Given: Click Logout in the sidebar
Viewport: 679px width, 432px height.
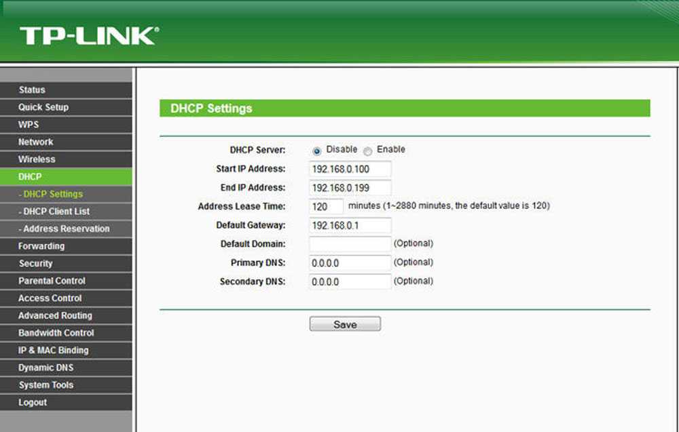Looking at the screenshot, I should click(33, 402).
